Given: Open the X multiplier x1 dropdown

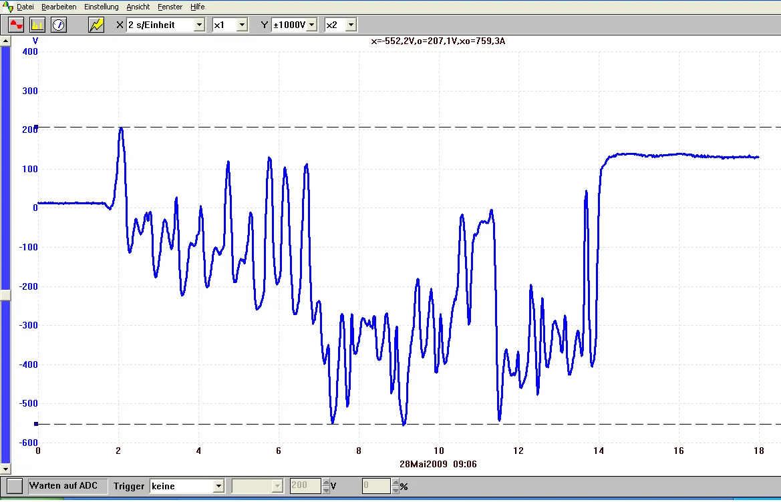Looking at the screenshot, I should 242,25.
